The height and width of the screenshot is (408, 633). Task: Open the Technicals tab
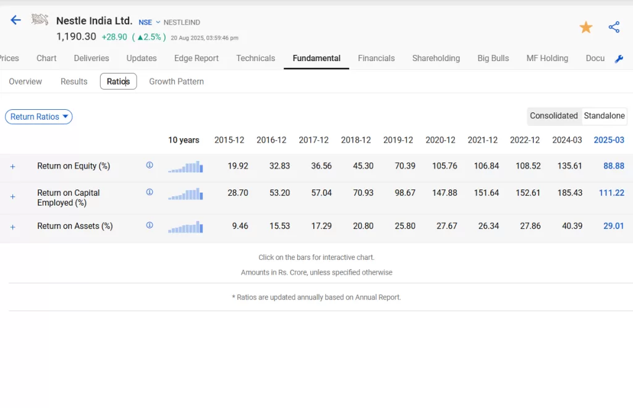click(255, 58)
